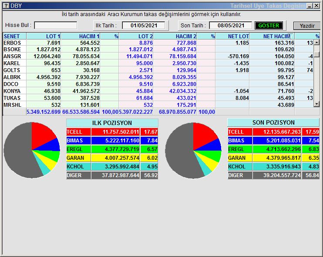The height and width of the screenshot is (257, 323).
Task: Click the GOSTER button
Action: click(x=269, y=26)
